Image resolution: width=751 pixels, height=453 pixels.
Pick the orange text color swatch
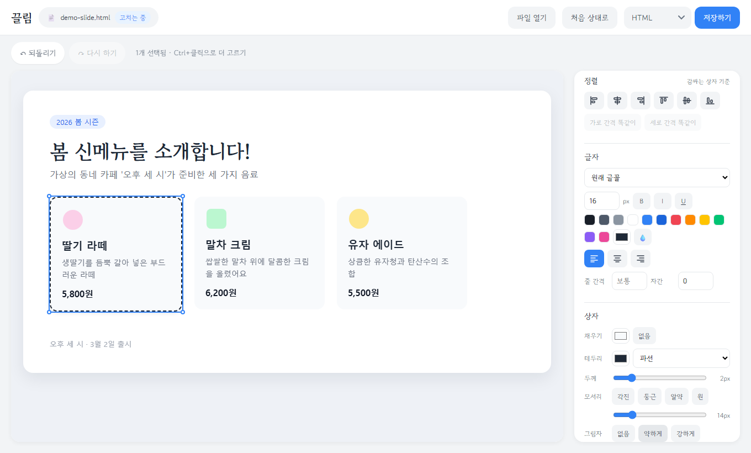pos(690,220)
